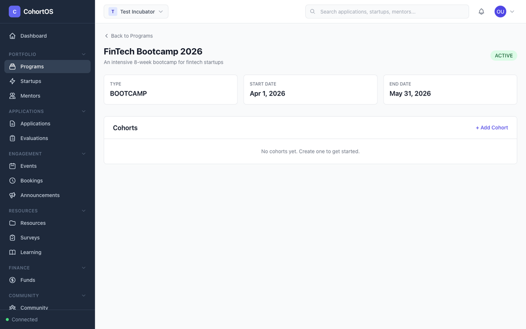Screen dimensions: 526x329
Task: Click the Back to Programs link
Action: pos(128,35)
